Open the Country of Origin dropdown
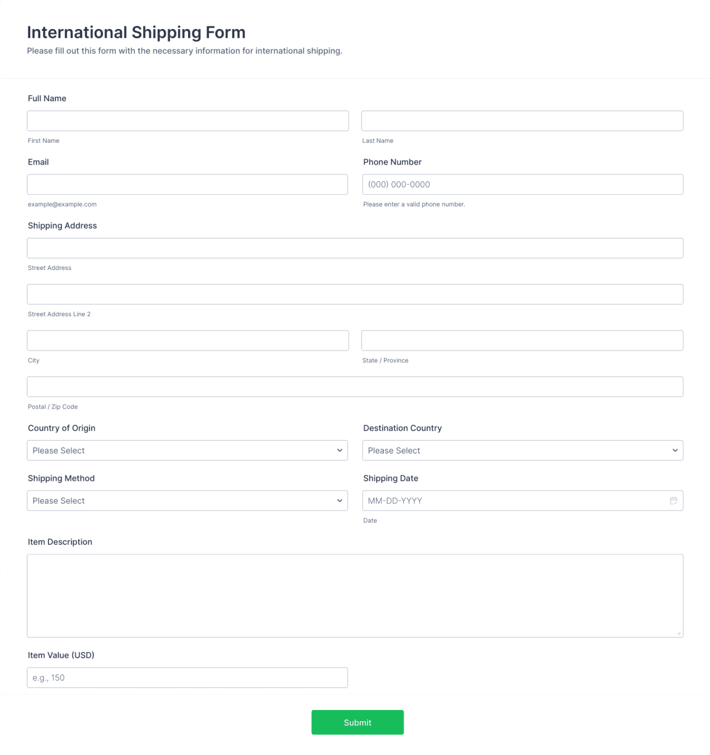Image resolution: width=710 pixels, height=755 pixels. [x=187, y=450]
